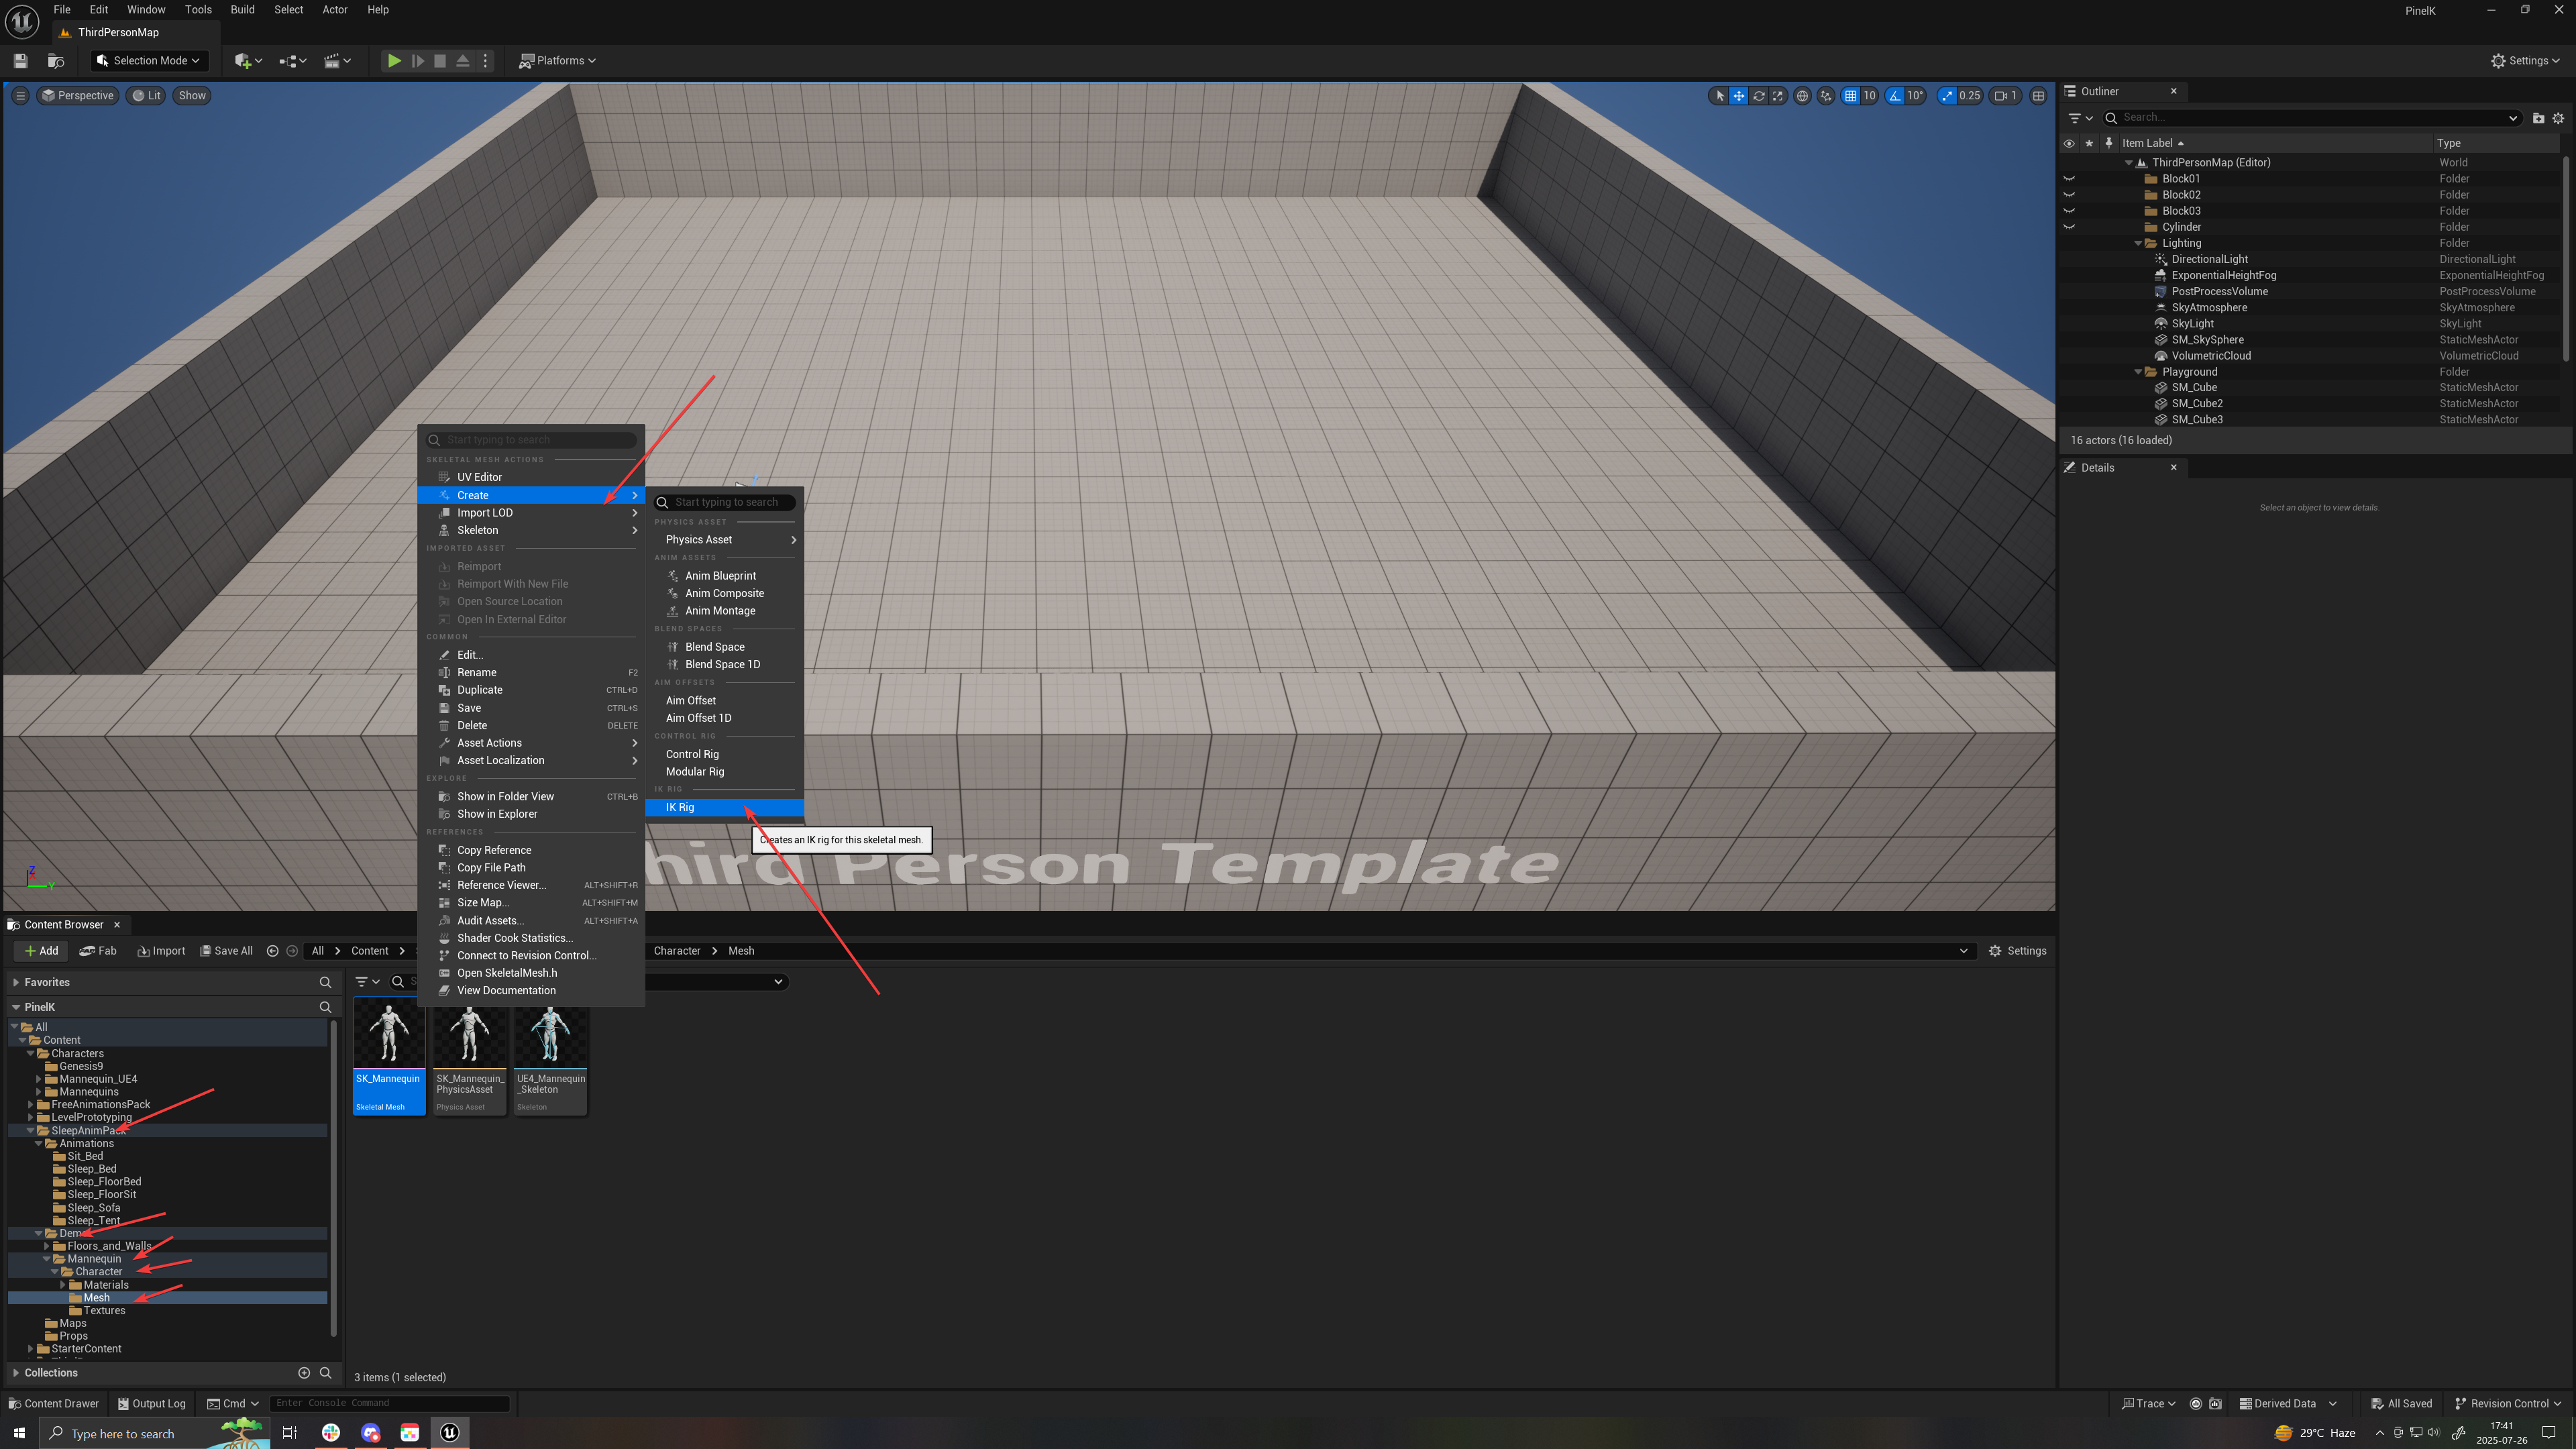Open the Blueprints toolbar menu
Image resolution: width=2576 pixels, height=1449 pixels.
pyautogui.click(x=292, y=61)
